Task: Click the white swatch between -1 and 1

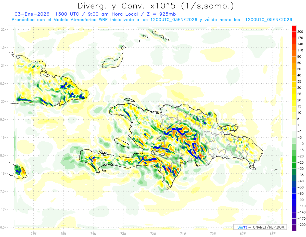Action: (x=294, y=128)
